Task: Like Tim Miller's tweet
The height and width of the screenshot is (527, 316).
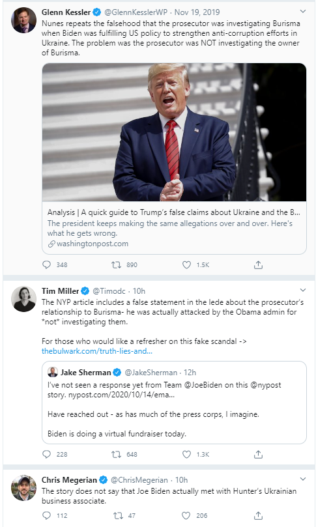Action: pos(186,455)
